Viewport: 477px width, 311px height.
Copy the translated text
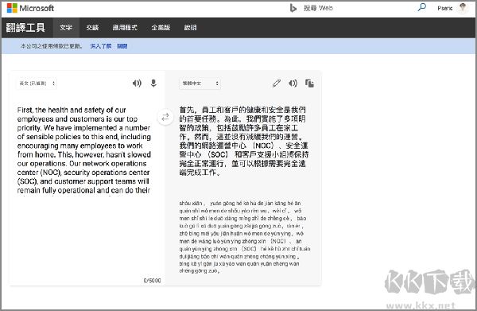309,83
